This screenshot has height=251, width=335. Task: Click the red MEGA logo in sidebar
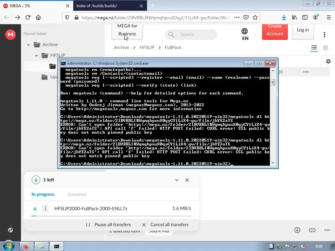click(x=10, y=34)
